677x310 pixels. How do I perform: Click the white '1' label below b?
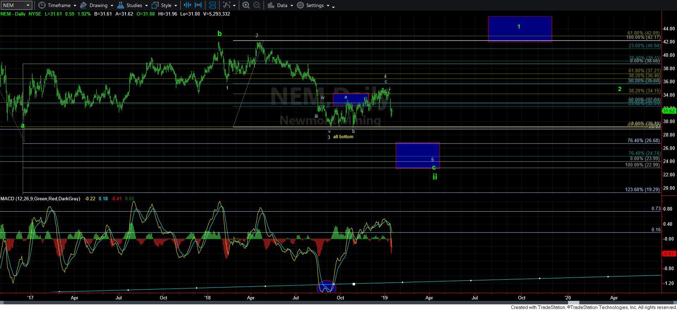(227, 88)
